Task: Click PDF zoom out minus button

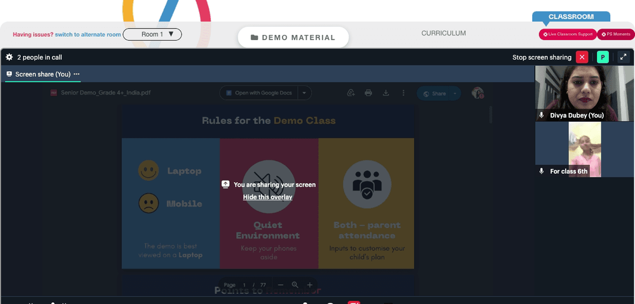Action: (x=280, y=285)
